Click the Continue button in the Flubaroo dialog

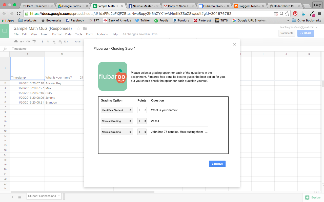[217, 164]
